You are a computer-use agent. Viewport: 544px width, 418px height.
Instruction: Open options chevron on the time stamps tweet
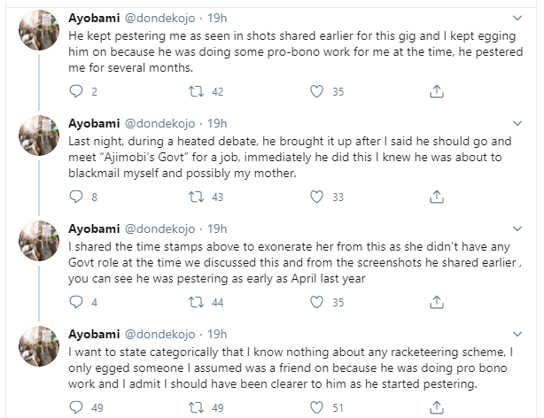[x=519, y=228]
